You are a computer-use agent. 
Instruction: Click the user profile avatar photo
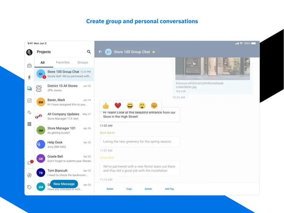(29, 53)
